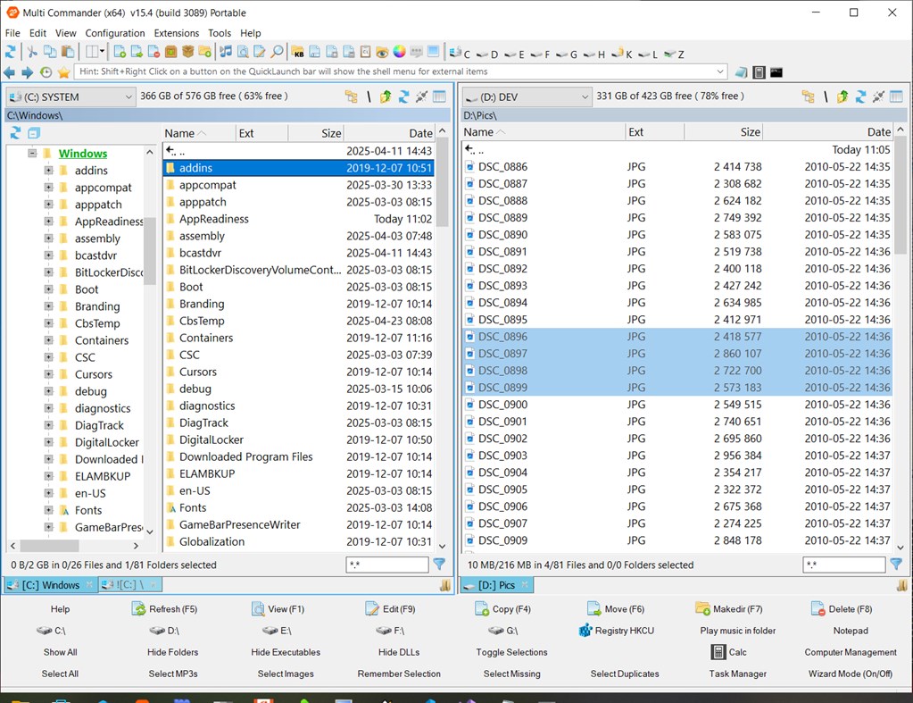Refresh the C: panel with the blue arrows icon

[x=404, y=96]
